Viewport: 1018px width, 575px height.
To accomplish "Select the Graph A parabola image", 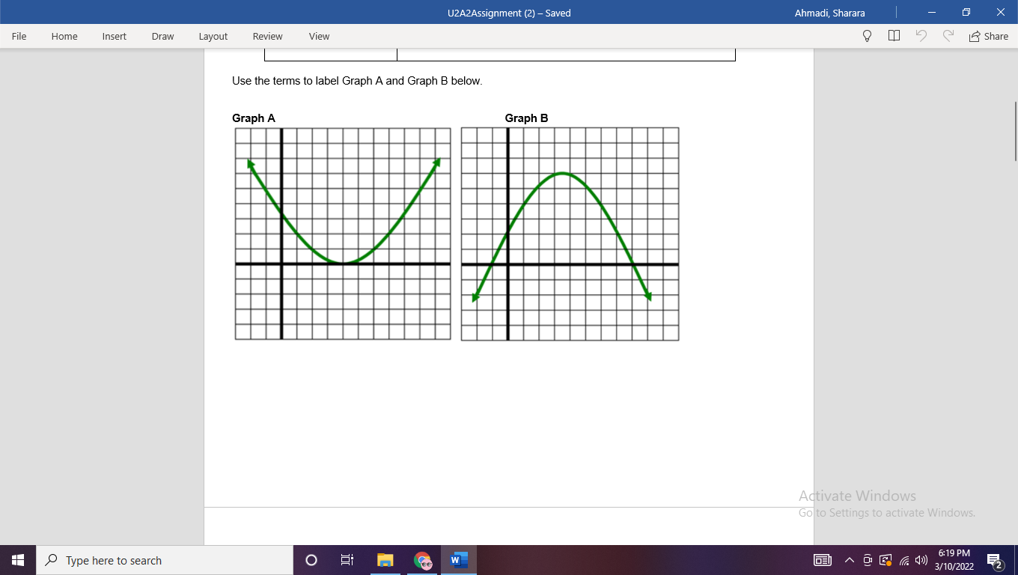I will (343, 234).
